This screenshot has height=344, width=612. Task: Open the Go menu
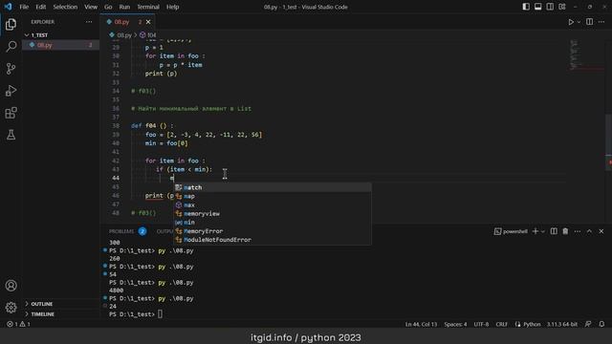[108, 7]
